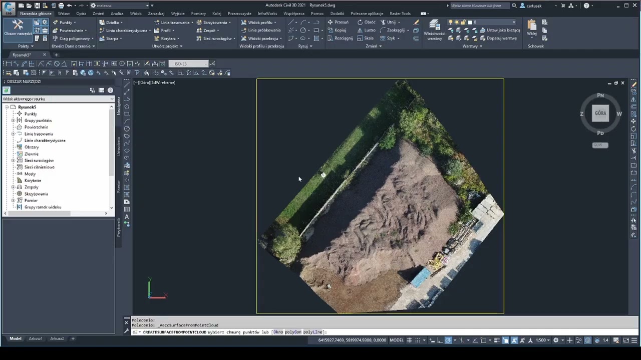Switch to the Wstaw ribbon tab
Image resolution: width=641 pixels, height=360 pixels.
(64, 13)
